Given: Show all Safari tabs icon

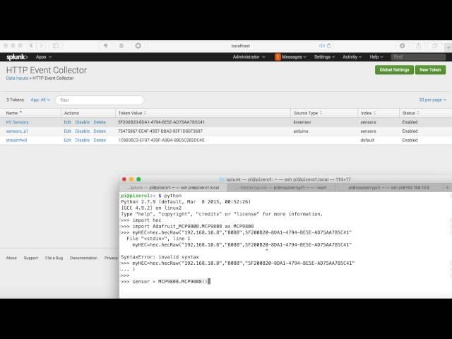Looking at the screenshot, I should 434,45.
